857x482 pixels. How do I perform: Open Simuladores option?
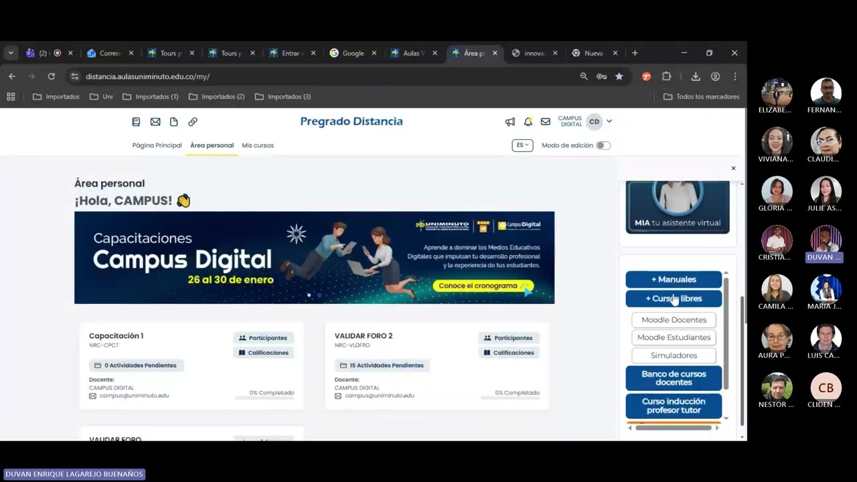pos(674,355)
